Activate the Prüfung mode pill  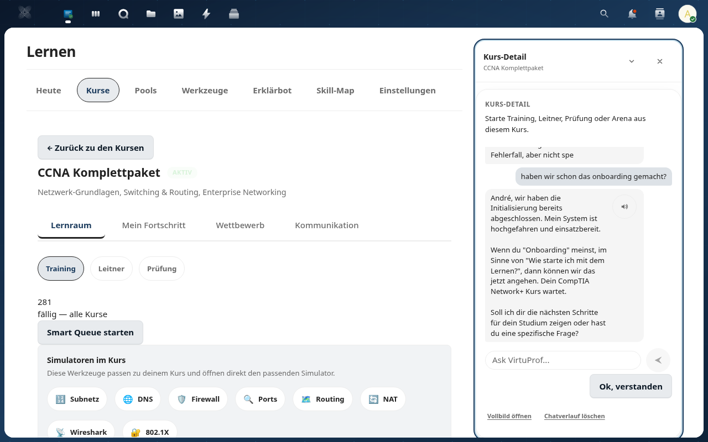[x=162, y=269]
